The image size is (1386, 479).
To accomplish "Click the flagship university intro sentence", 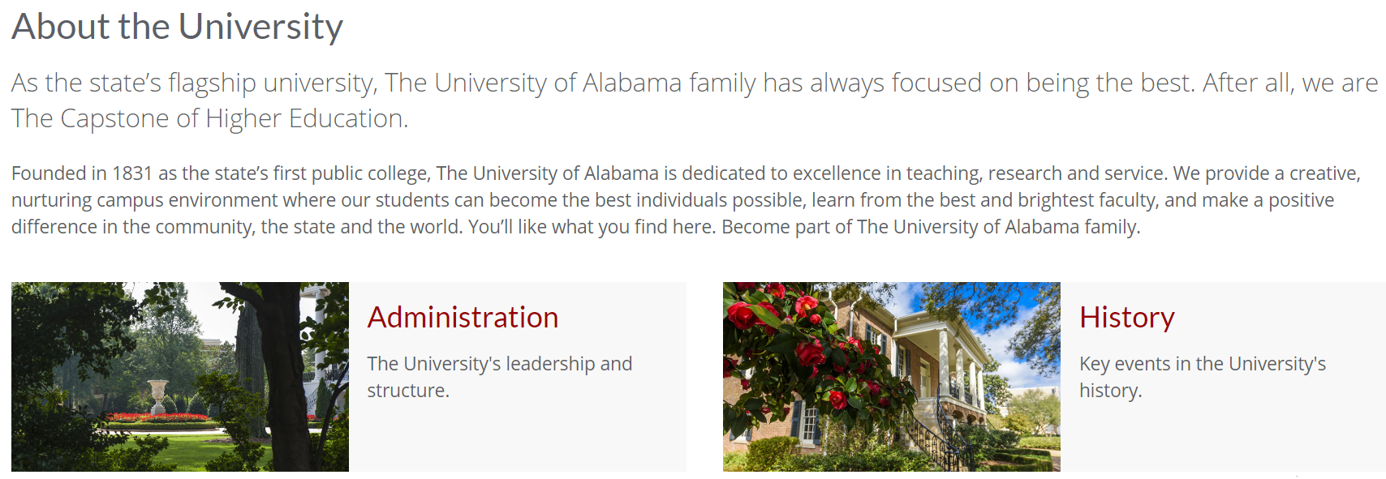I will pos(695,100).
